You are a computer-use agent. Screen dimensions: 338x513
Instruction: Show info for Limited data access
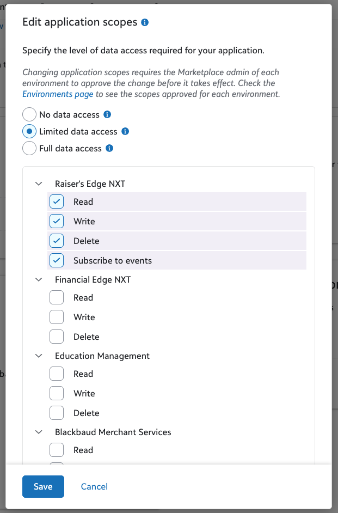click(125, 131)
